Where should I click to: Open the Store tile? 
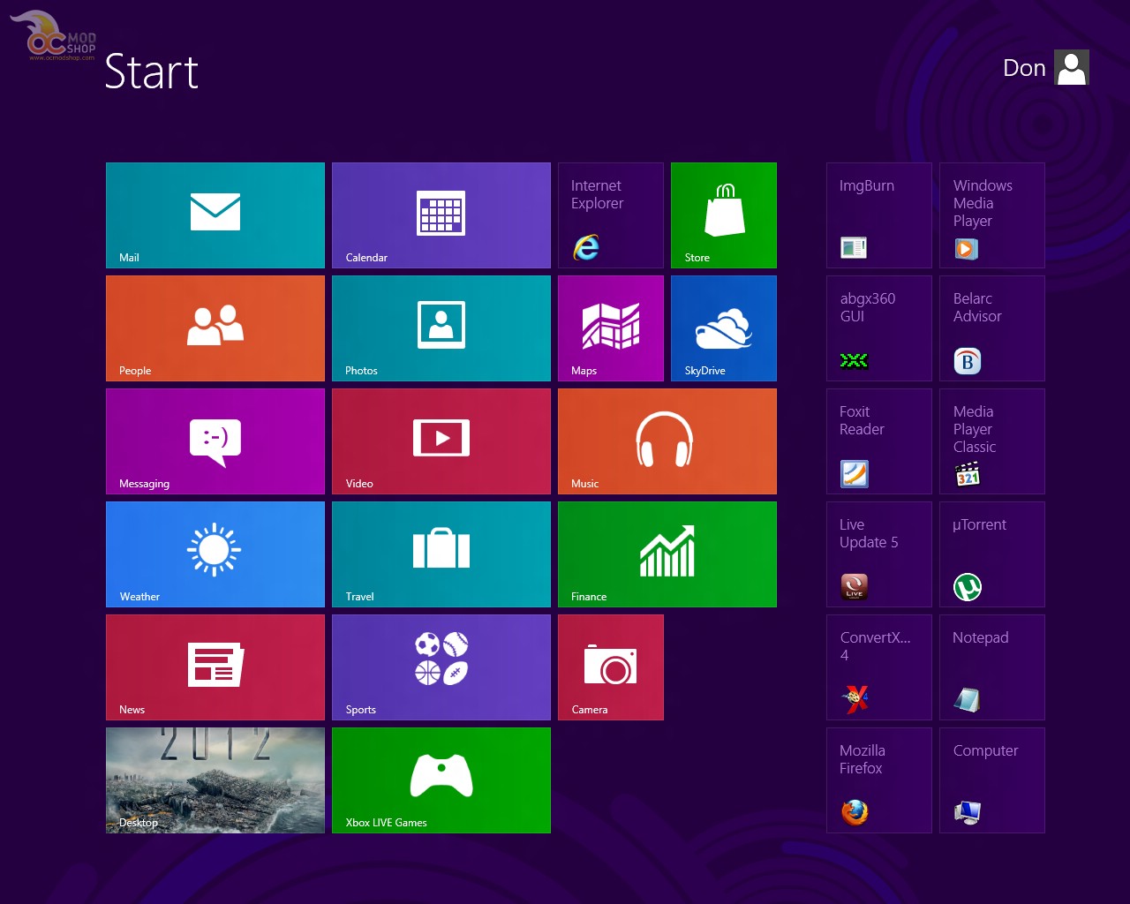[x=724, y=215]
